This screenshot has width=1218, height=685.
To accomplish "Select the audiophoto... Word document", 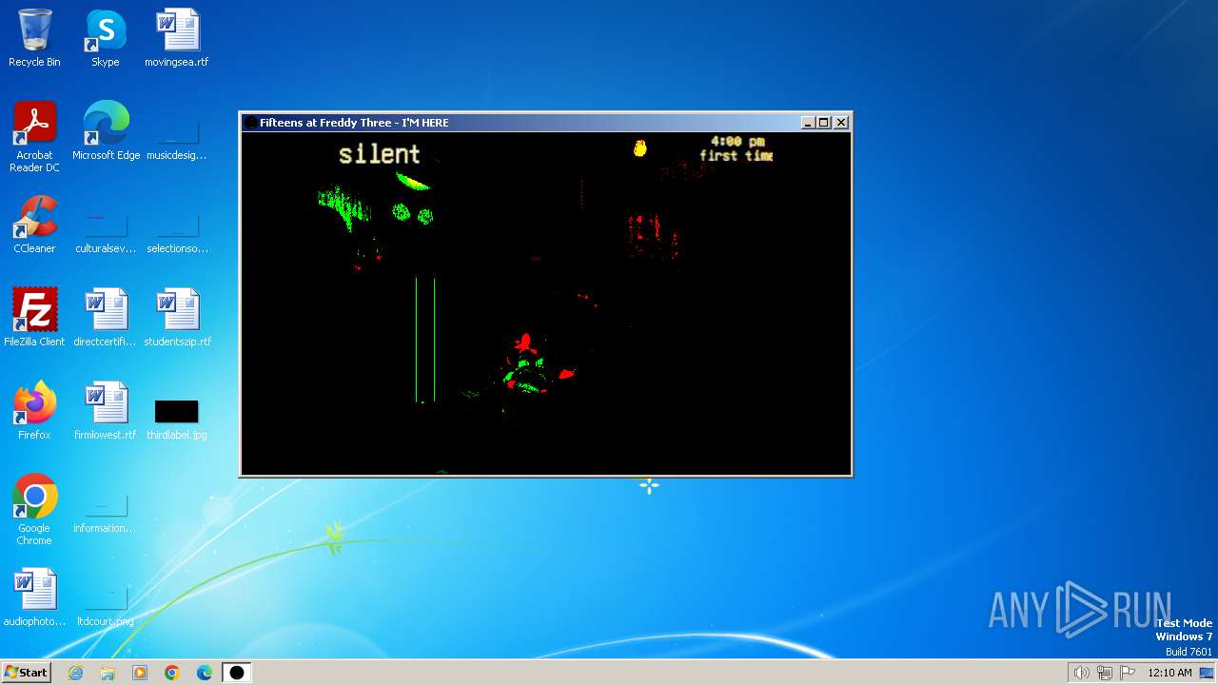I will tap(34, 597).
